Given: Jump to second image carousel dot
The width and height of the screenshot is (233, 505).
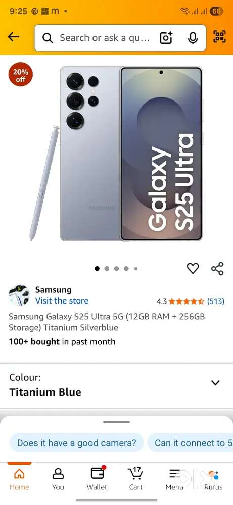Looking at the screenshot, I should 107,268.
